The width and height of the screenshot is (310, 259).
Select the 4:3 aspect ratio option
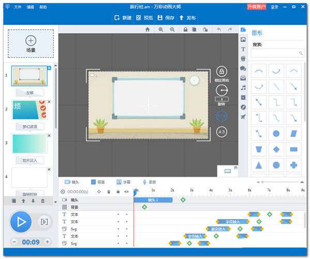(x=221, y=132)
